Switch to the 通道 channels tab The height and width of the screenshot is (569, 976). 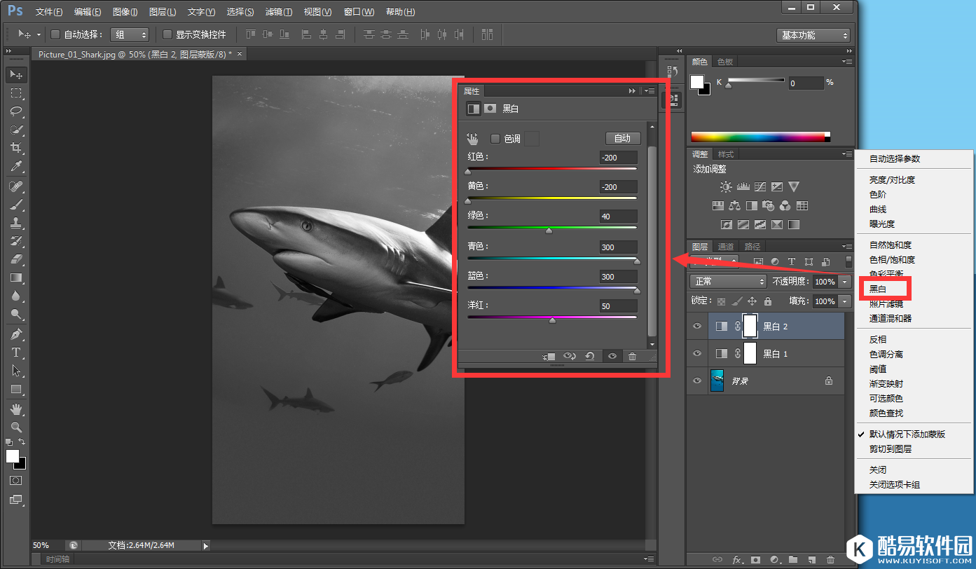click(726, 247)
